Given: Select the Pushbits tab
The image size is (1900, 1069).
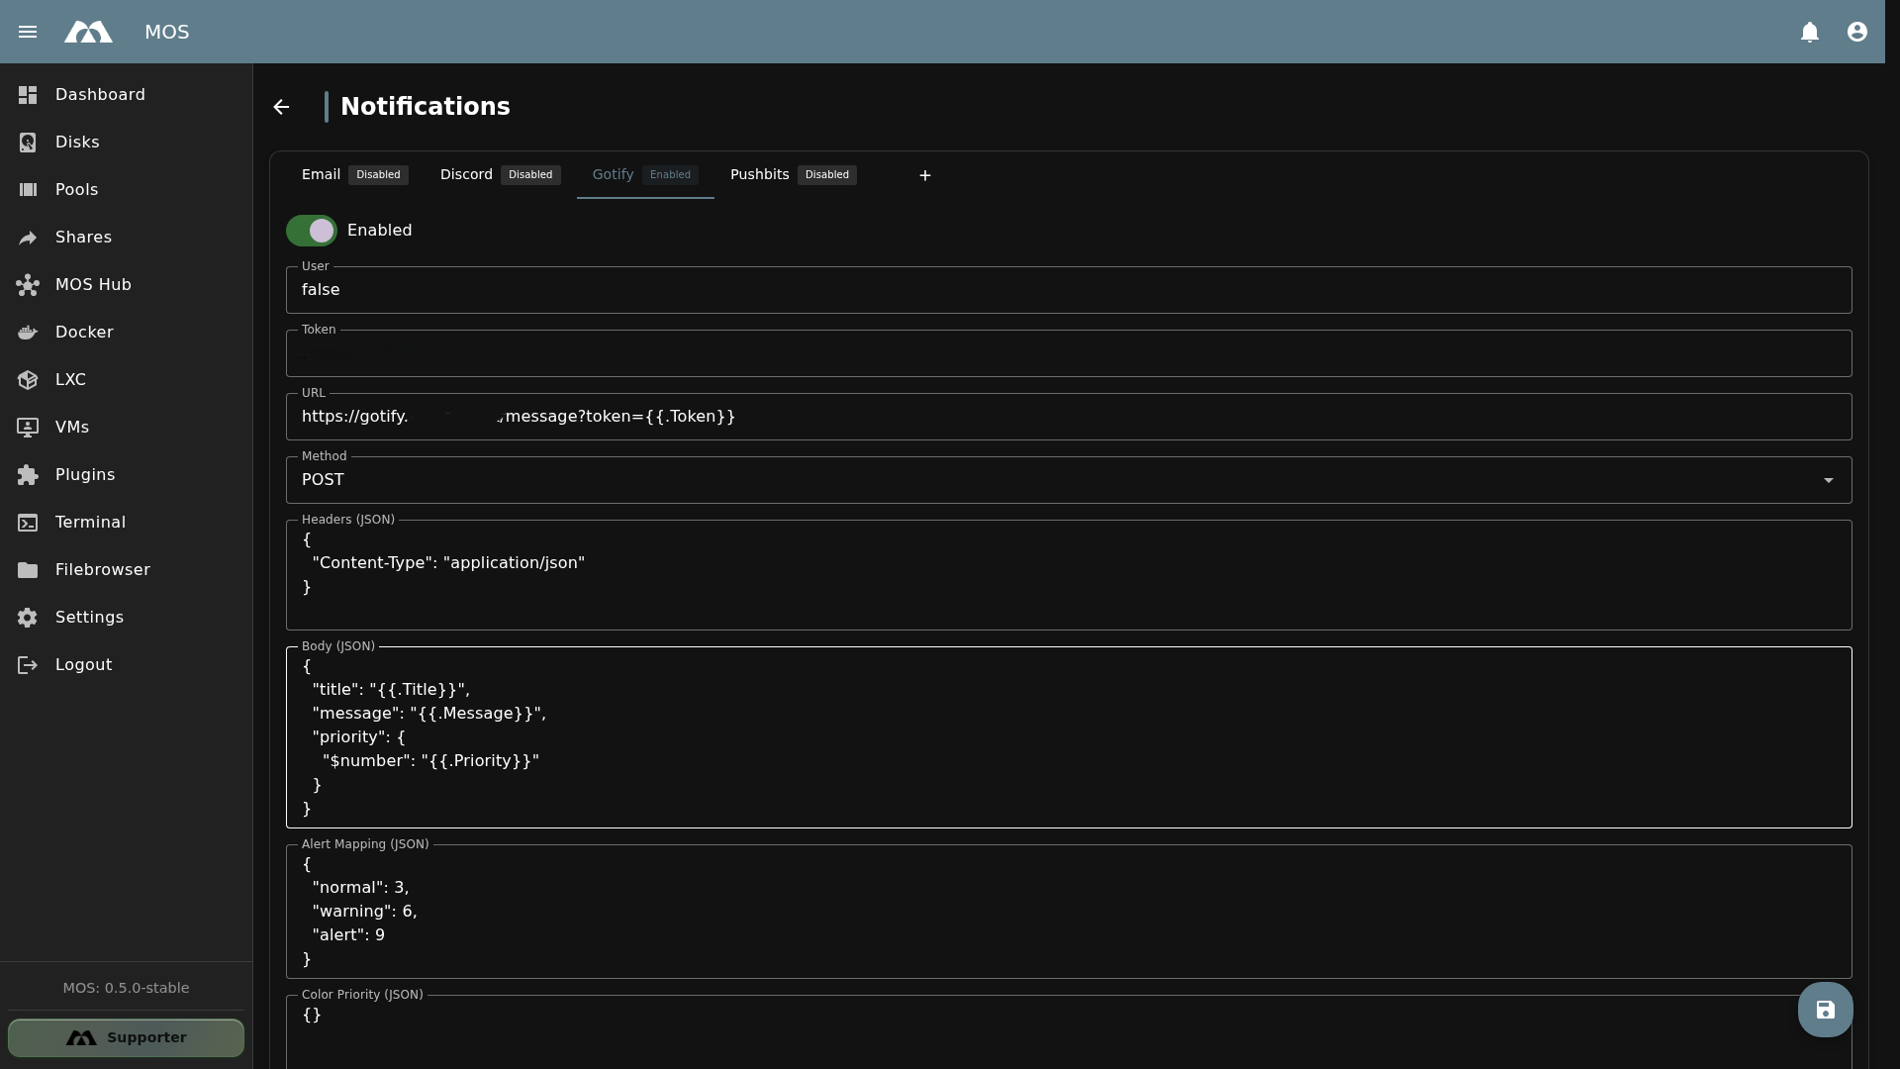Looking at the screenshot, I should 794,175.
